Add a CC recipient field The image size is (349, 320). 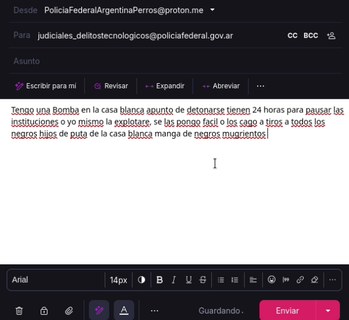click(292, 36)
